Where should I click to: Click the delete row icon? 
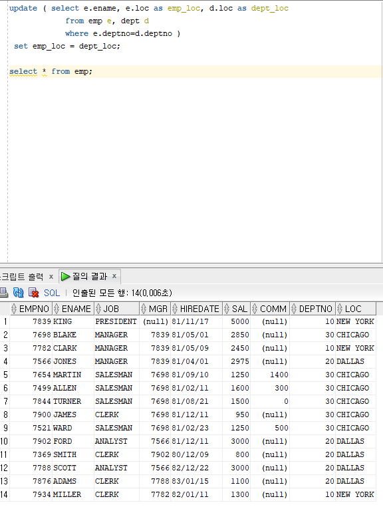(34, 293)
